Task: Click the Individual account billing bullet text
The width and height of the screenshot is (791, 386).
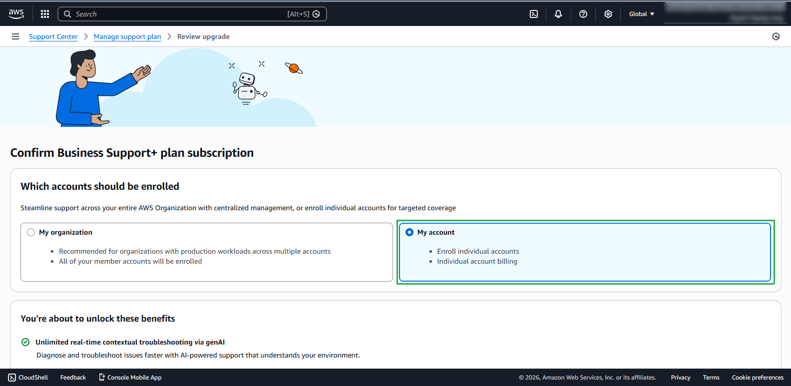Action: [x=477, y=261]
